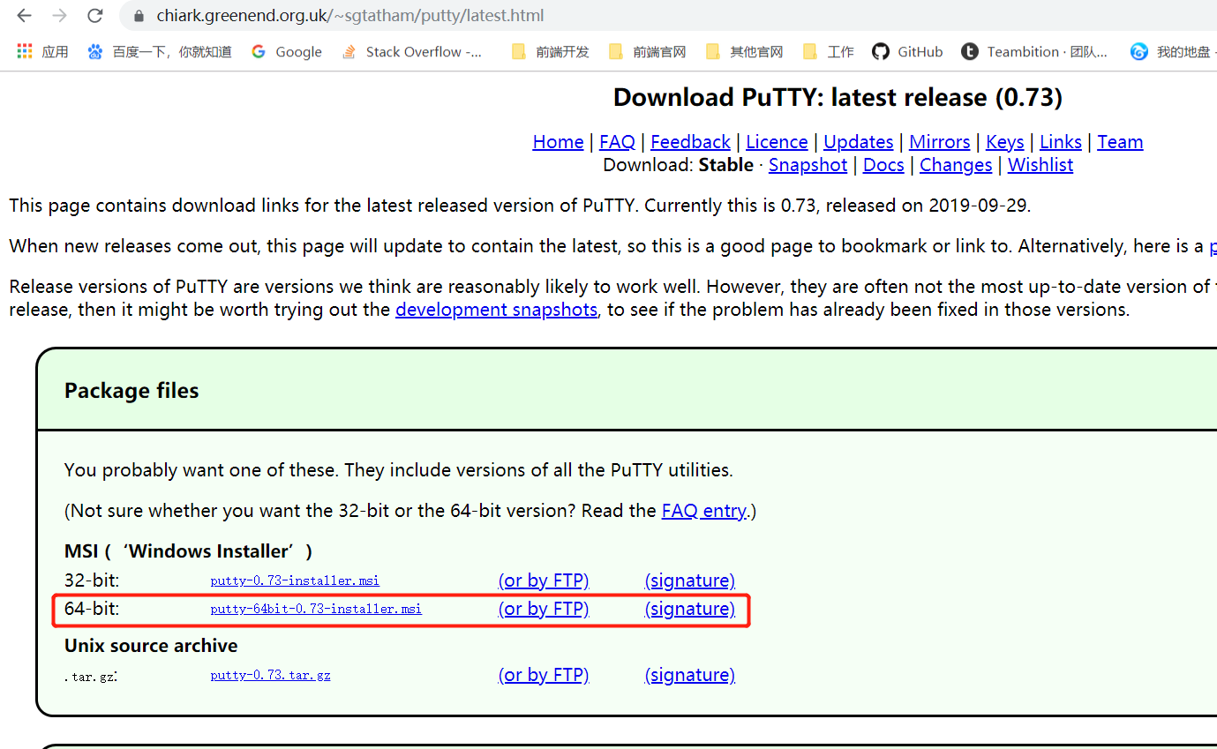
Task: Click the Unix source archive heading
Action: pyautogui.click(x=151, y=646)
